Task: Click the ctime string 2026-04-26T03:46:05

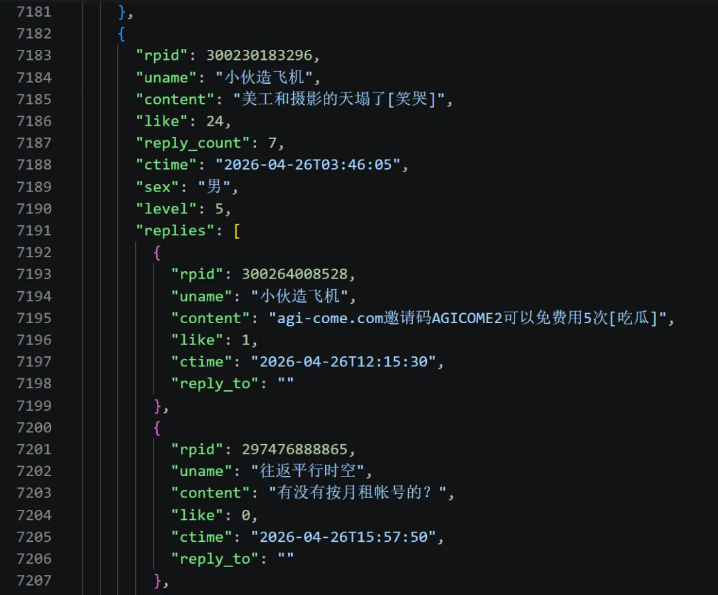Action: coord(308,165)
